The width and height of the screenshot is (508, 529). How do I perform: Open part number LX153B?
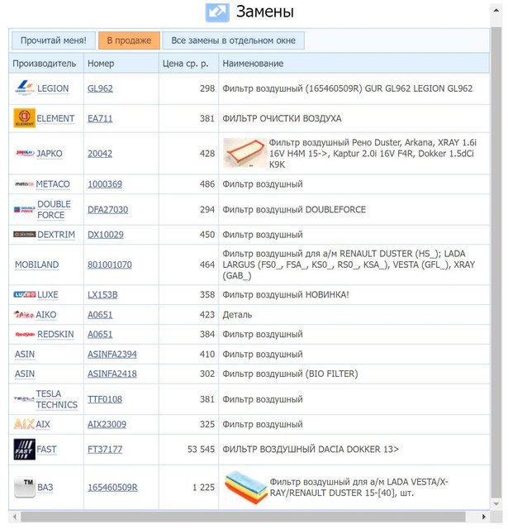[102, 294]
